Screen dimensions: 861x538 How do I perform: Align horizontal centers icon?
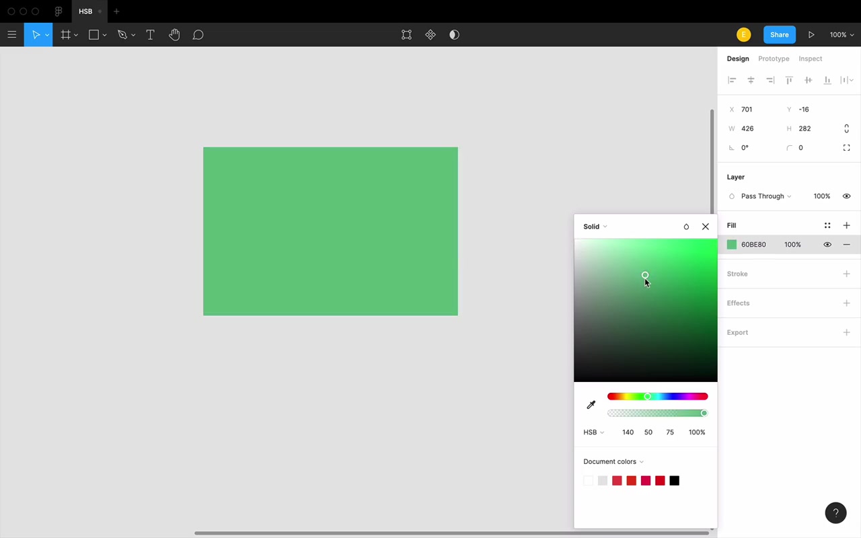click(751, 80)
